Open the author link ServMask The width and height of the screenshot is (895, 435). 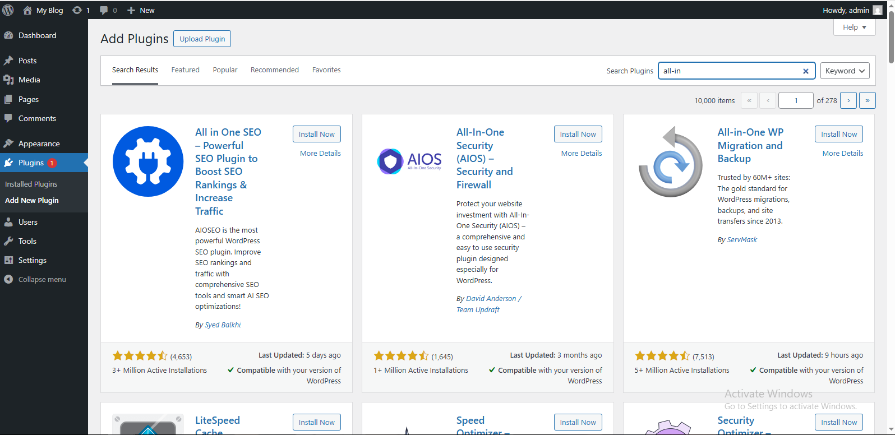742,240
